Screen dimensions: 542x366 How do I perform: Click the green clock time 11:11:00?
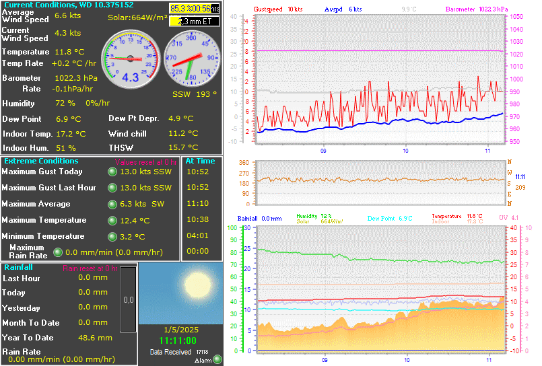point(178,341)
